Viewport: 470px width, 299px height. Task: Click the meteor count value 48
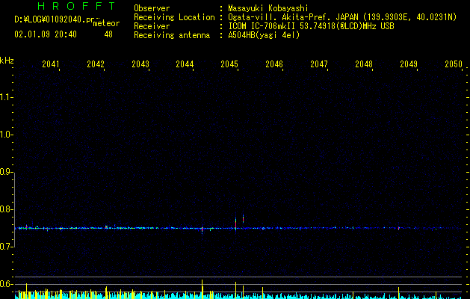pos(108,34)
